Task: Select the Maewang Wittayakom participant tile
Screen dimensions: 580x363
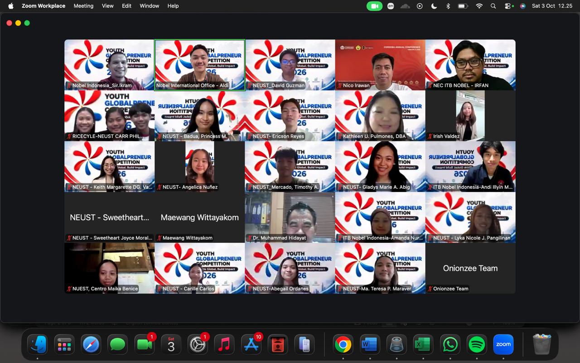Action: (200, 217)
